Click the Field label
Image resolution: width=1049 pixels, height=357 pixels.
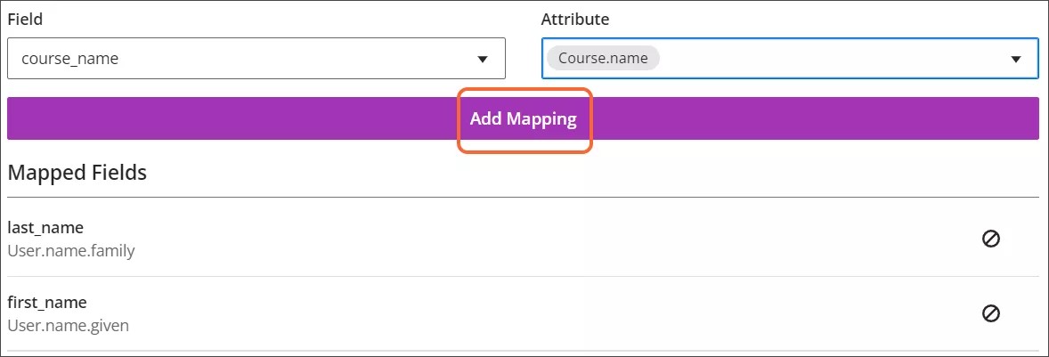[x=25, y=19]
